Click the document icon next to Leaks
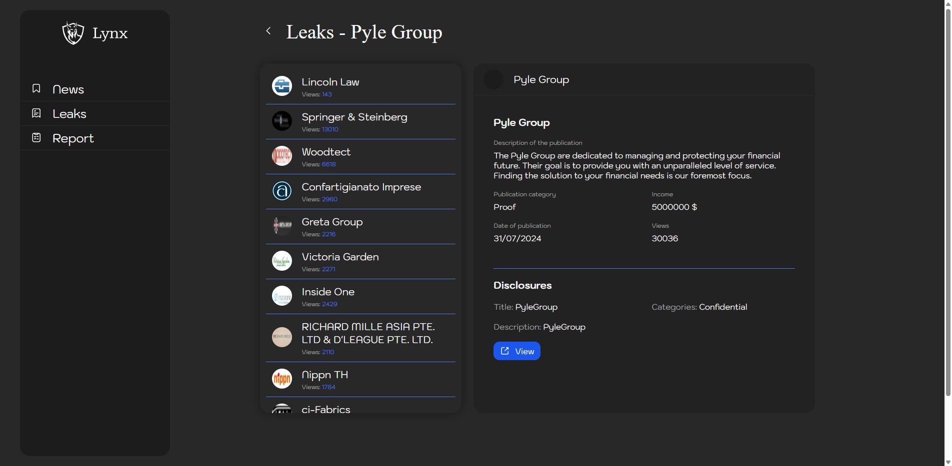 point(36,113)
